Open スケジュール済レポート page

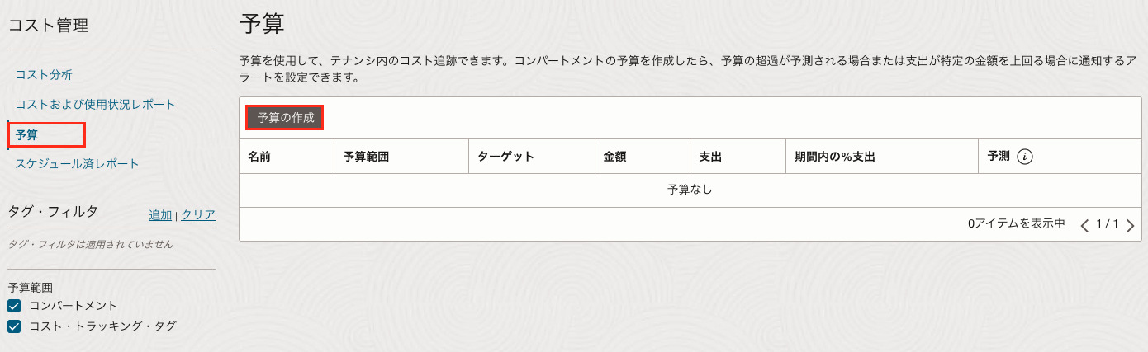[77, 163]
